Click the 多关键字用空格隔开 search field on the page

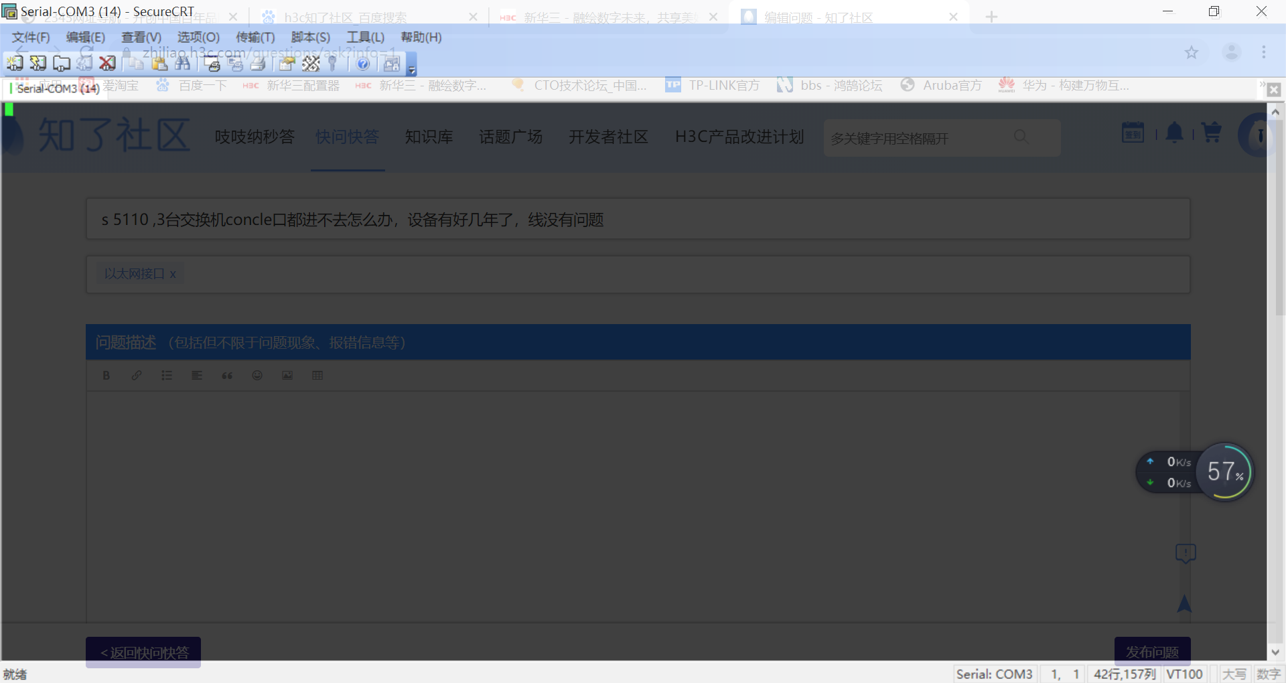[x=942, y=138]
